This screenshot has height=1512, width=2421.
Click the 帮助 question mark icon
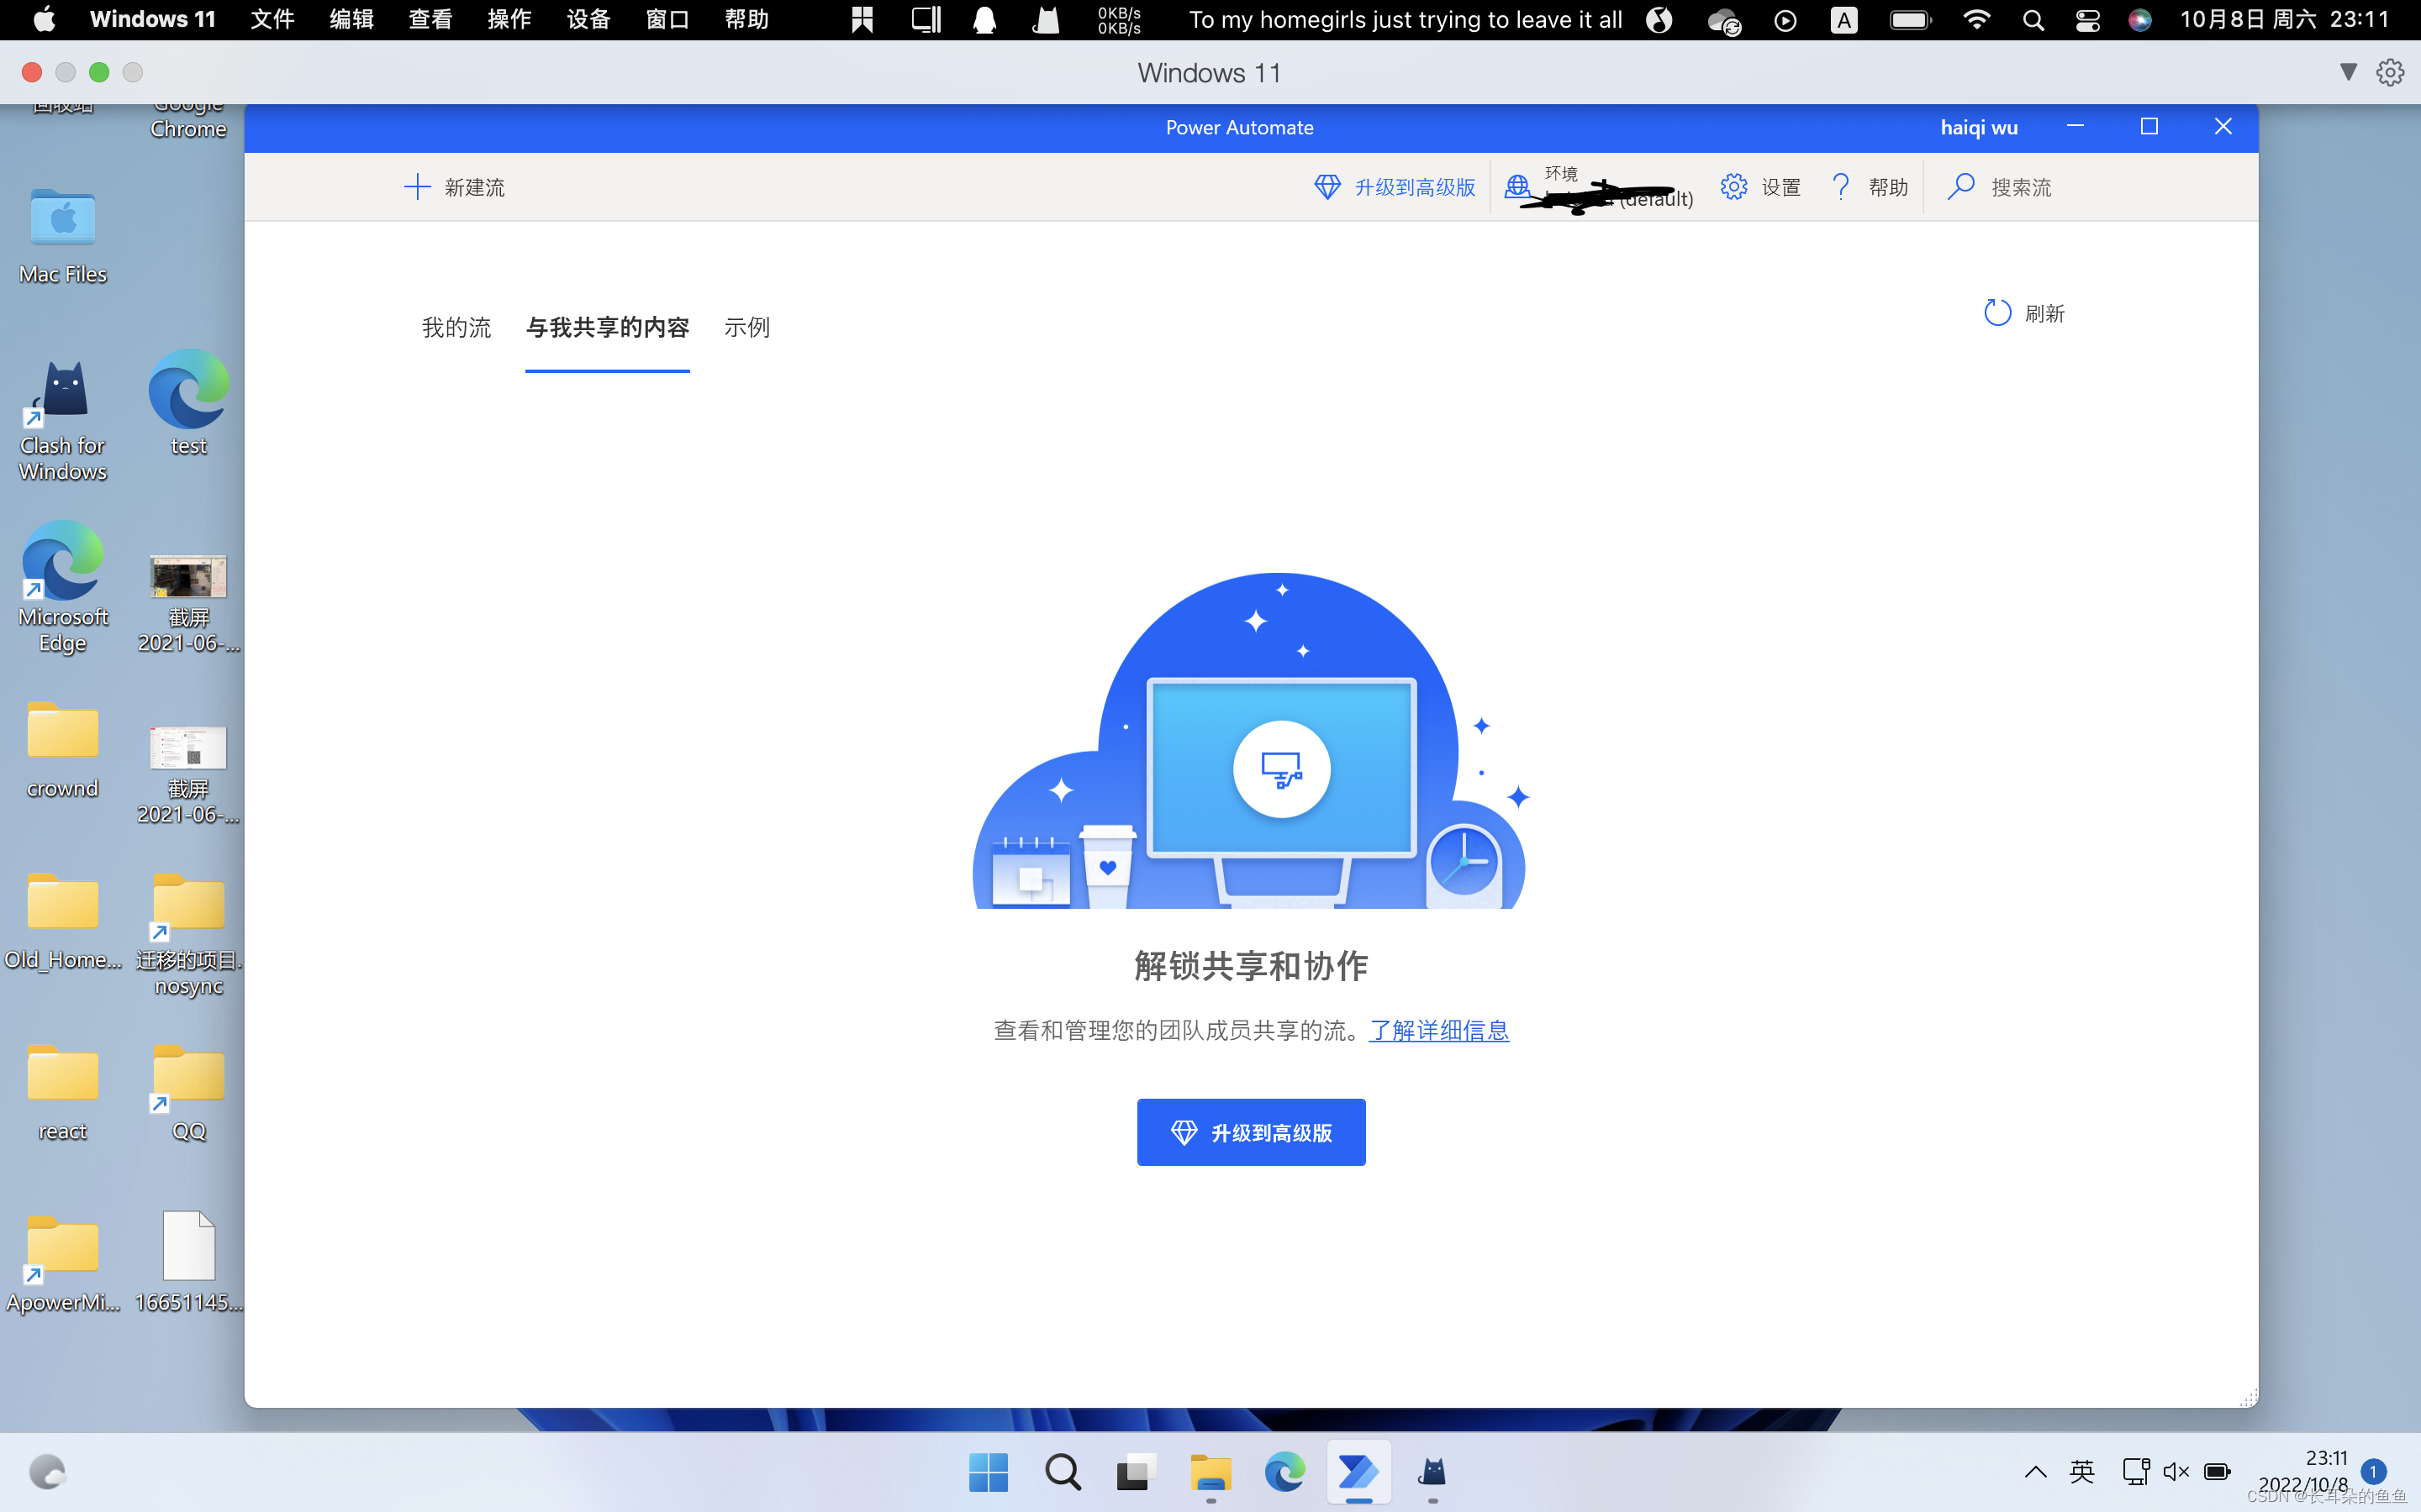[1841, 186]
